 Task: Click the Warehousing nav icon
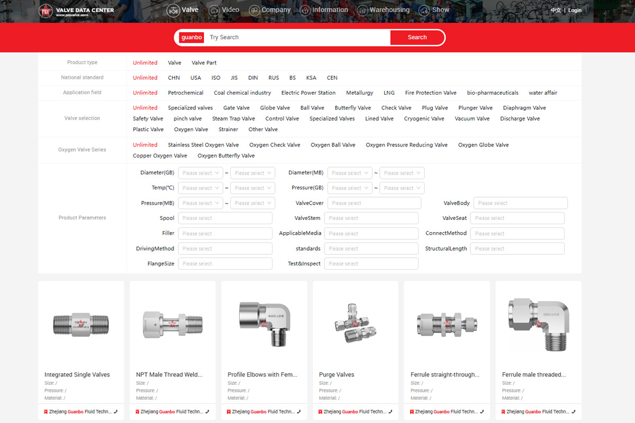tap(362, 10)
